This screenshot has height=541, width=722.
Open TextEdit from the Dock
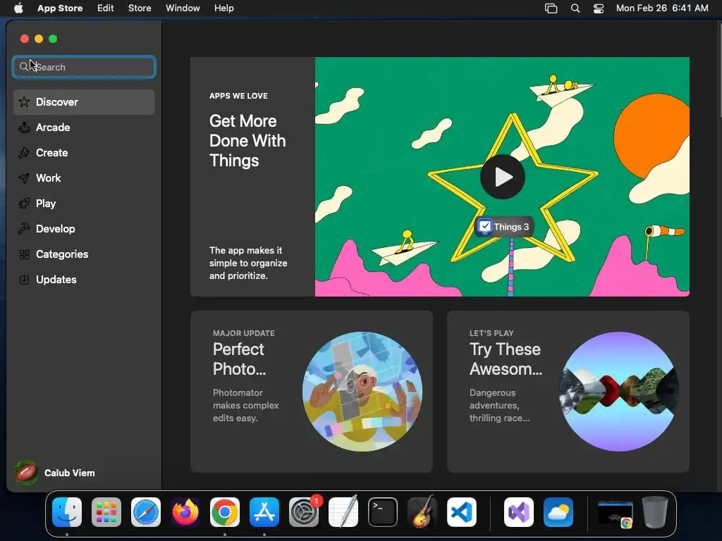(x=343, y=512)
